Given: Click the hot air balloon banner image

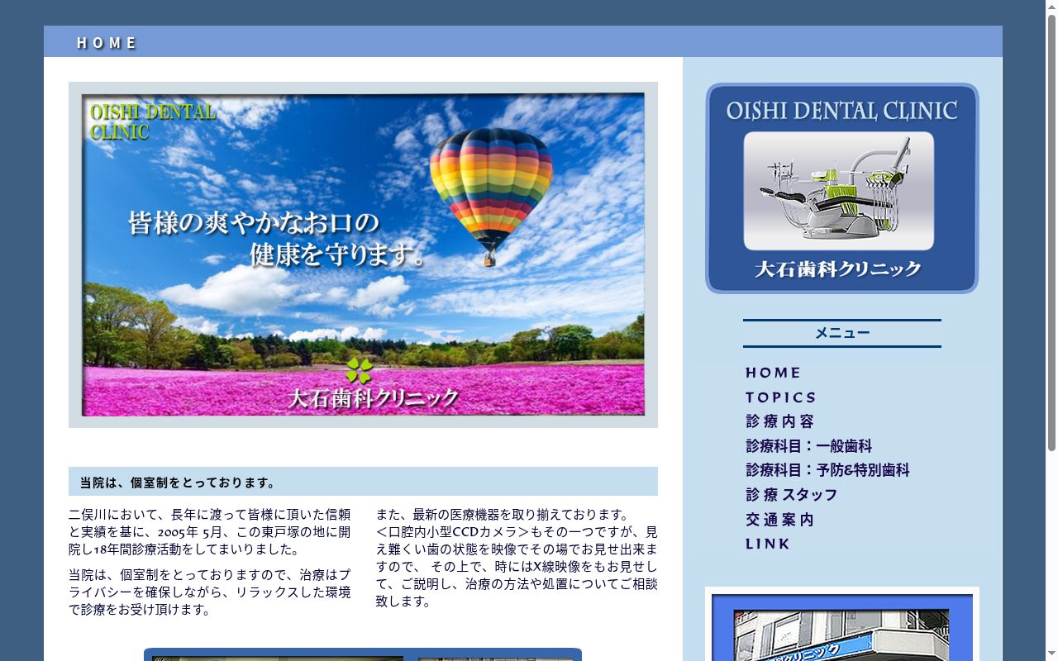Looking at the screenshot, I should (x=363, y=254).
